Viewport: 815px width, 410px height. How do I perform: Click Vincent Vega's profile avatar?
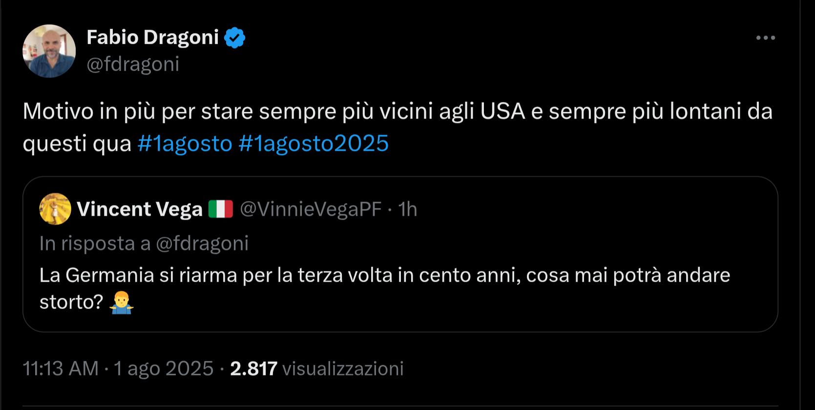point(55,209)
